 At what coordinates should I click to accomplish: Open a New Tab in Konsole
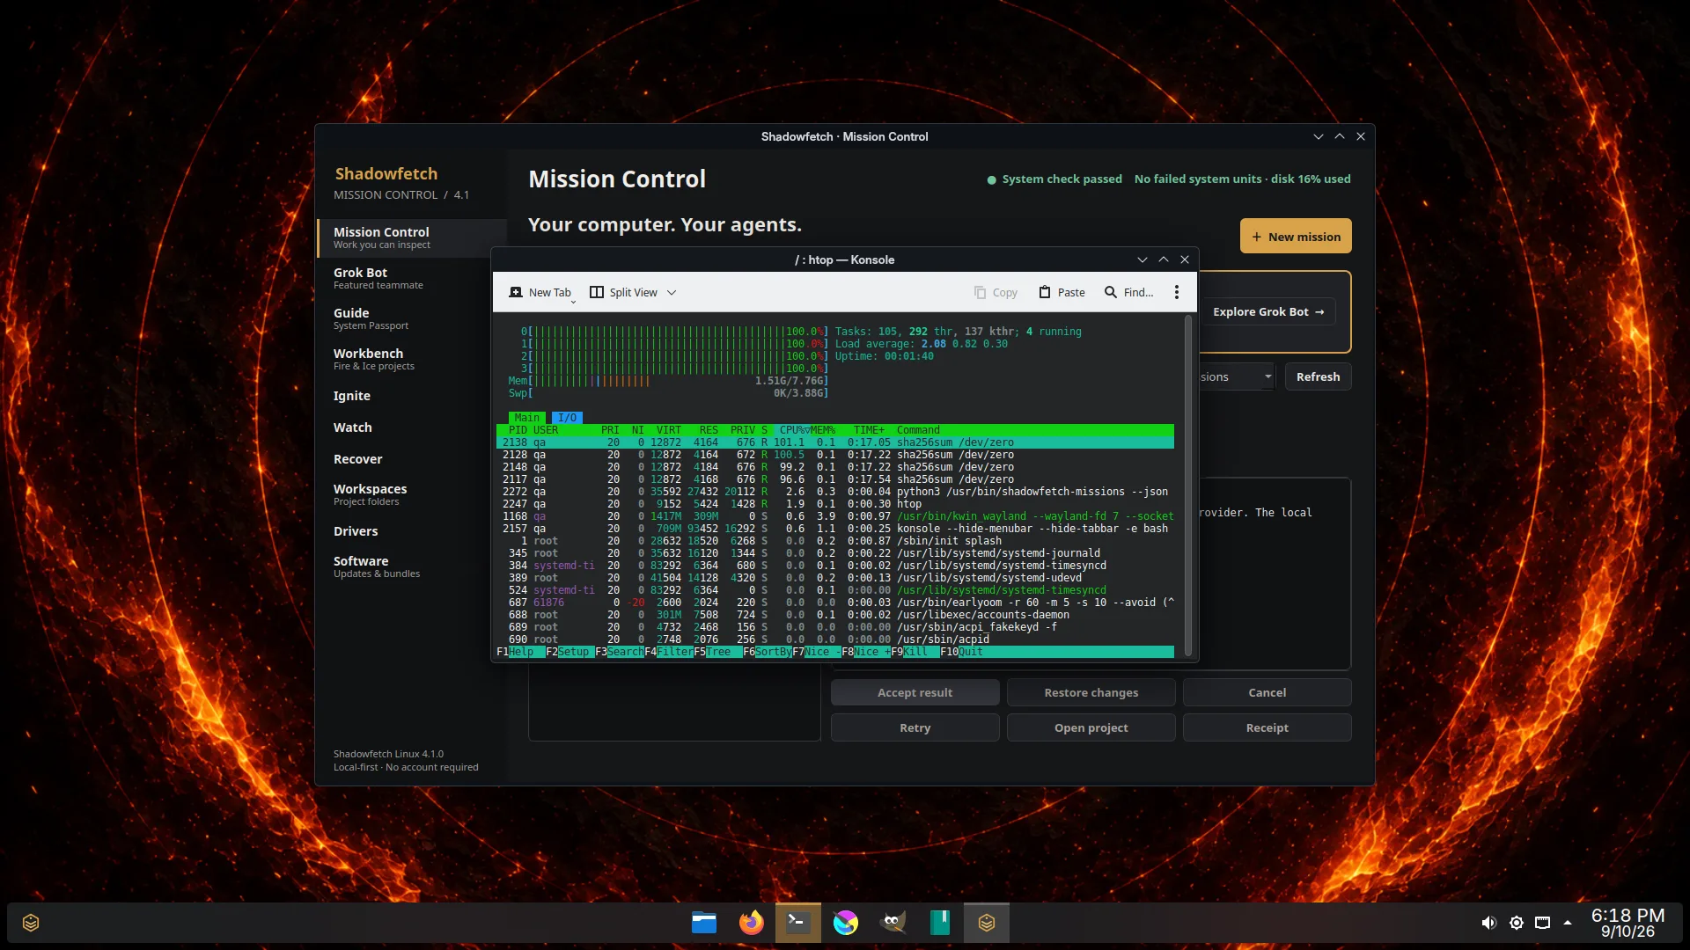[x=540, y=292]
